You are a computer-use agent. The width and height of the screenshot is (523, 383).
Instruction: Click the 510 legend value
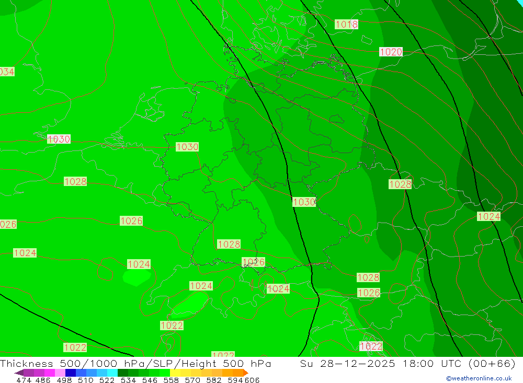(85, 380)
